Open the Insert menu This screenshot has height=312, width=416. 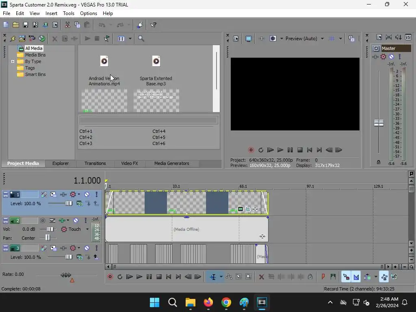[x=51, y=13]
